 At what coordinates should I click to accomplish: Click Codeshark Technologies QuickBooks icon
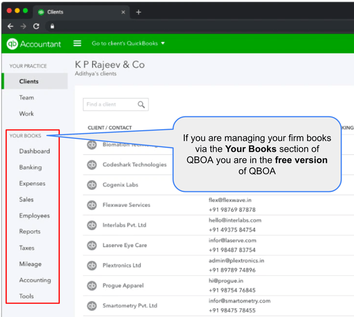click(x=92, y=165)
